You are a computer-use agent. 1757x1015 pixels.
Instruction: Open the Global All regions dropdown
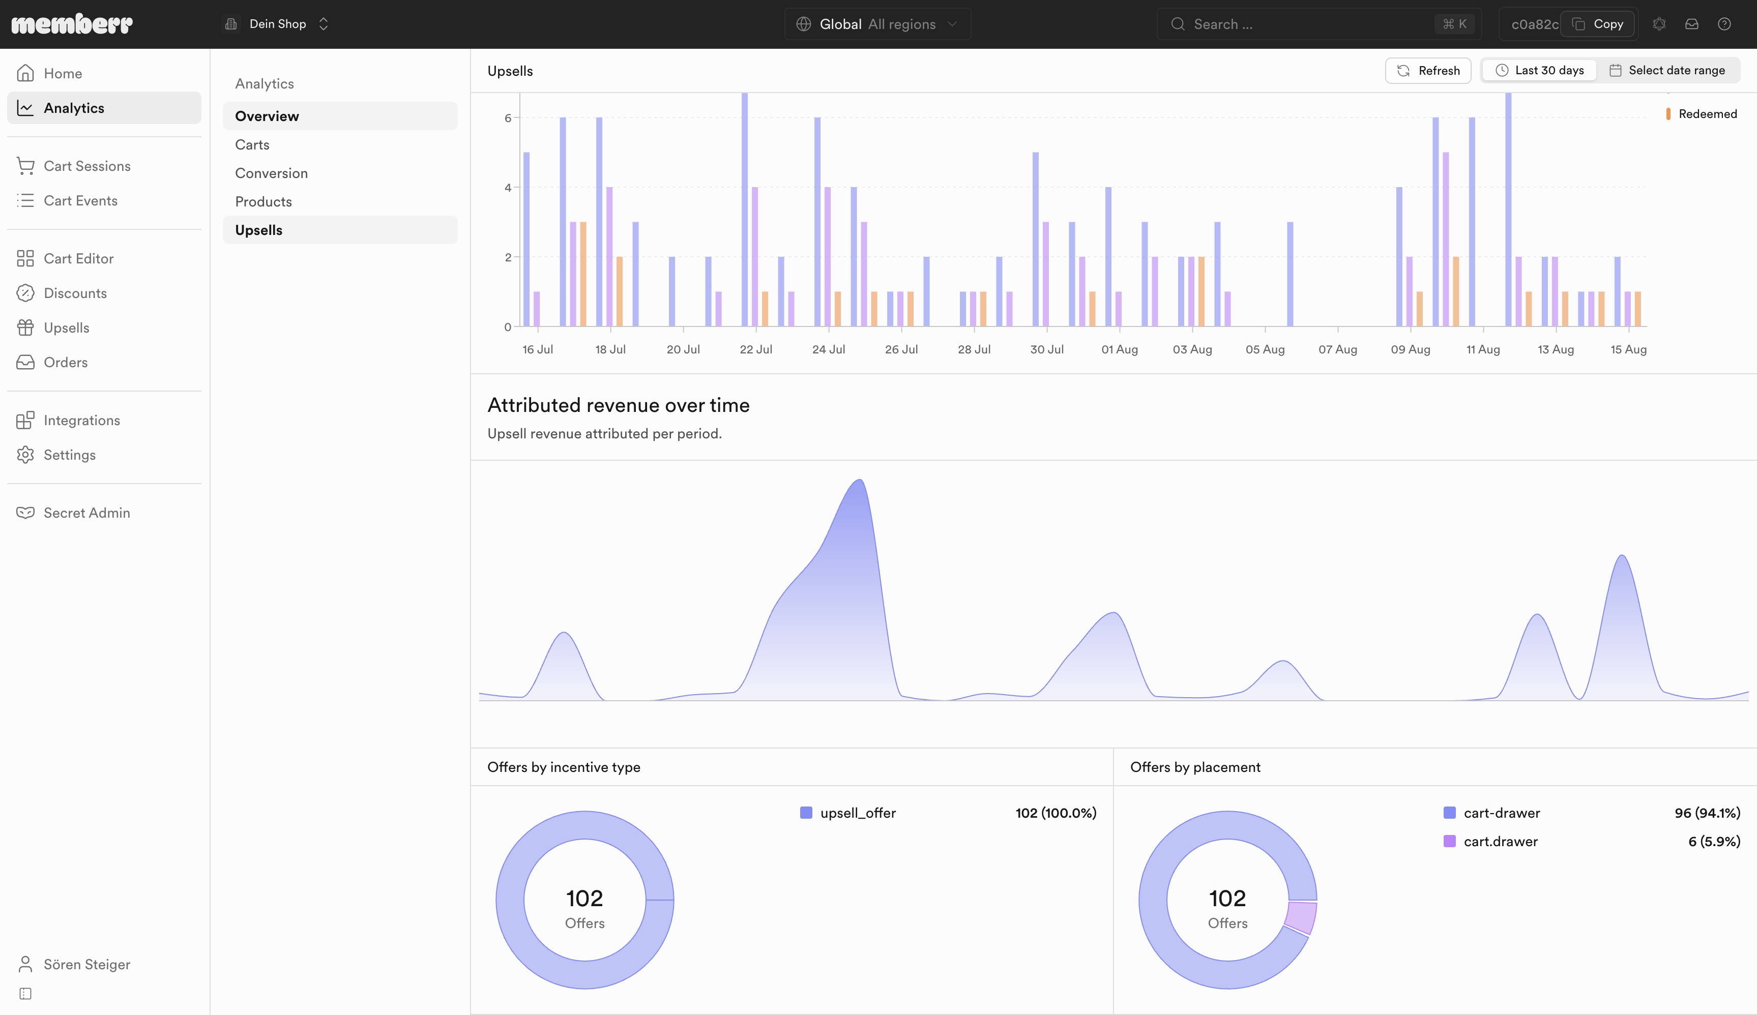877,24
